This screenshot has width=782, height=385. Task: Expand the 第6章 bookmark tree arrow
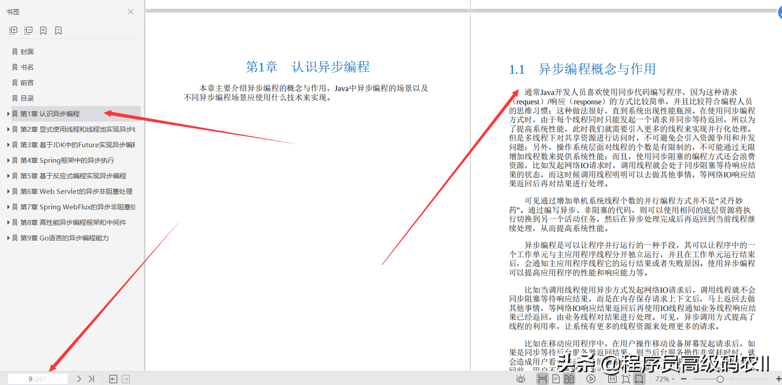point(8,192)
